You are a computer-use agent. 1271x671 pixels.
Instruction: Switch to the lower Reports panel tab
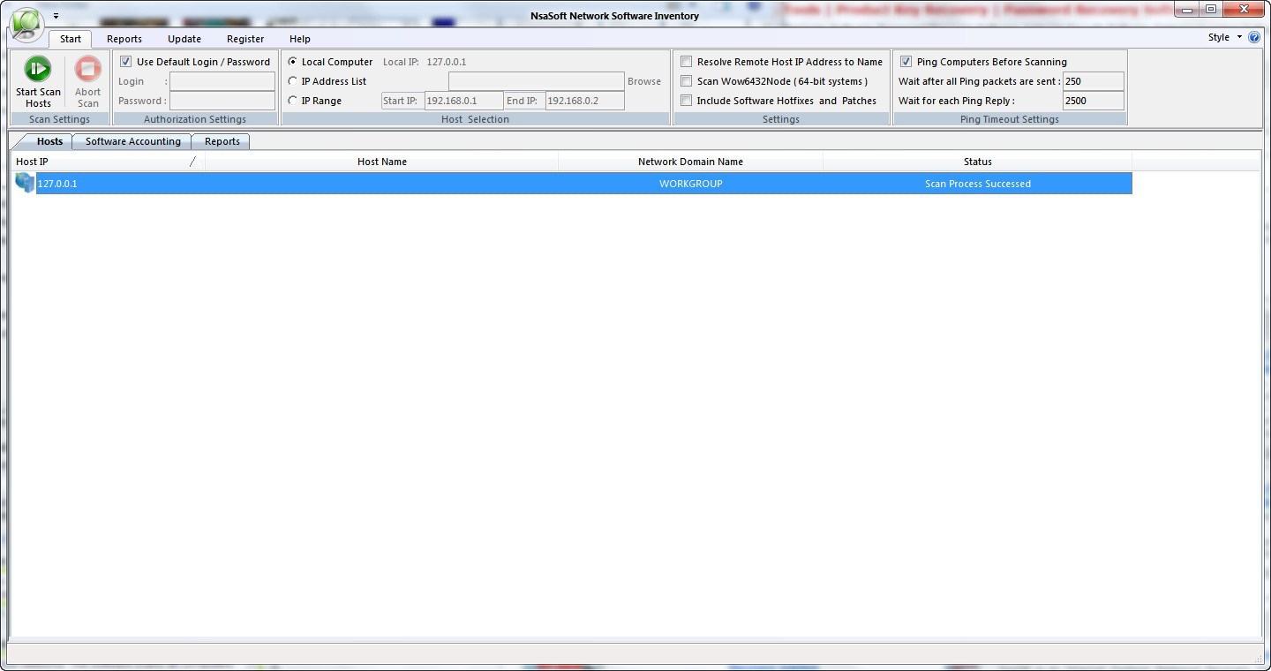pyautogui.click(x=222, y=141)
